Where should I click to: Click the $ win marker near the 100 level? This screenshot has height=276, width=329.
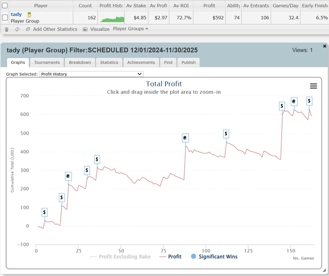62,198
